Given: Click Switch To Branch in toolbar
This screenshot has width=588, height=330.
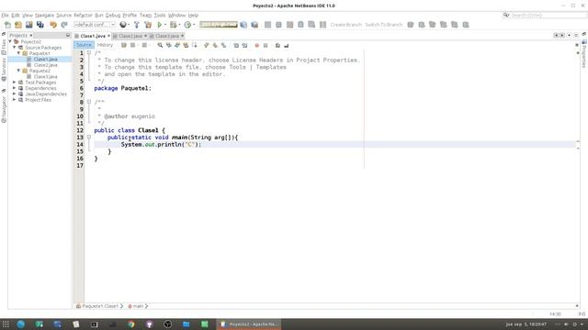Looking at the screenshot, I should coord(384,25).
